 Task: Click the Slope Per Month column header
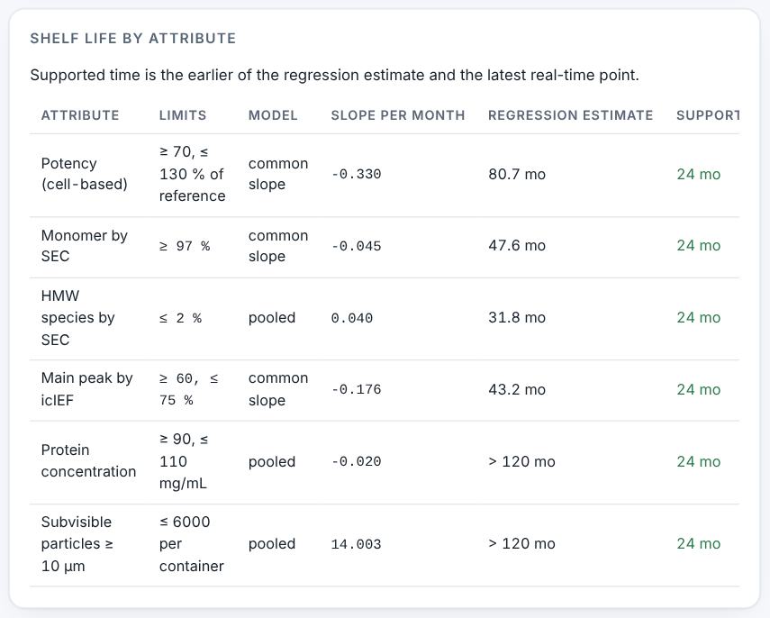pos(398,115)
